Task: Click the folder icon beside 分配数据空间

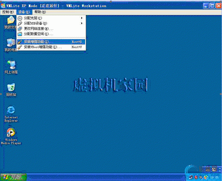Action: pos(20,34)
